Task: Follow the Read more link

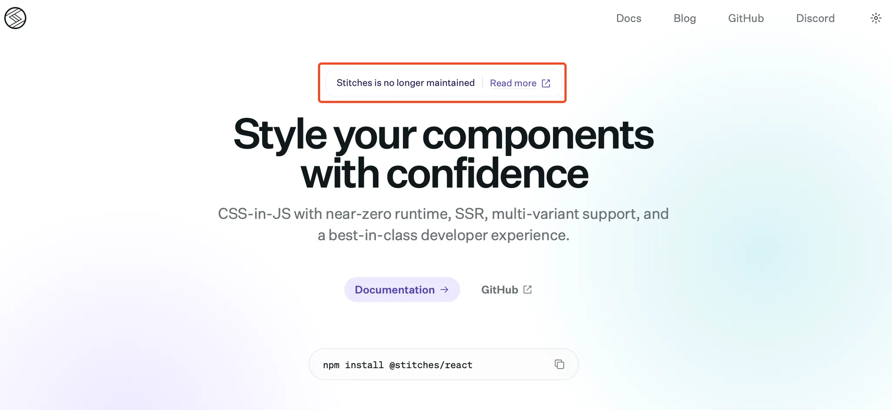Action: click(x=520, y=83)
